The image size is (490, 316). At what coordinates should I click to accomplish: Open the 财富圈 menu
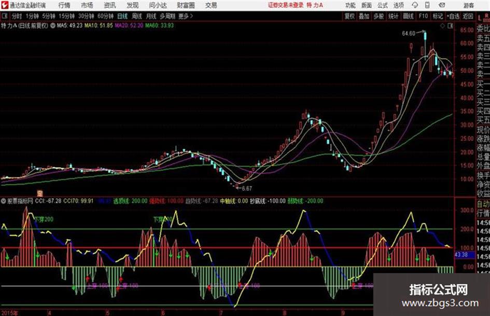tap(186, 5)
